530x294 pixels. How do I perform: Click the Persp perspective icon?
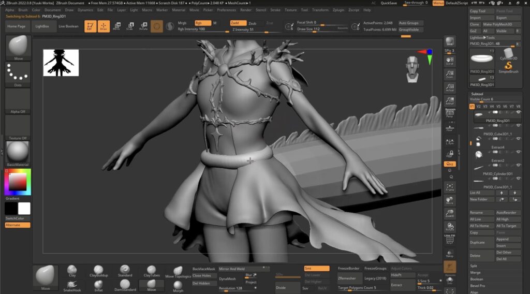coord(450,112)
